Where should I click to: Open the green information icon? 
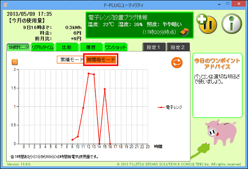pyautogui.click(x=232, y=24)
